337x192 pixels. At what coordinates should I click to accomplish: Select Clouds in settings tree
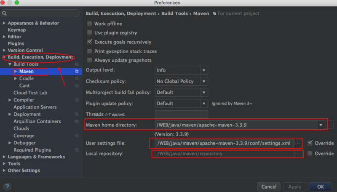pos(21,128)
